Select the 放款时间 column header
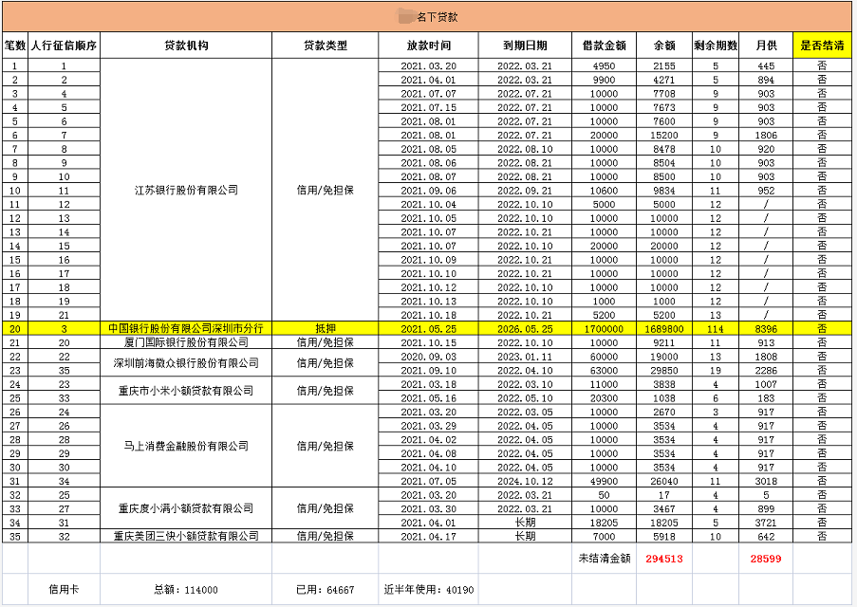857x607 pixels. 428,46
